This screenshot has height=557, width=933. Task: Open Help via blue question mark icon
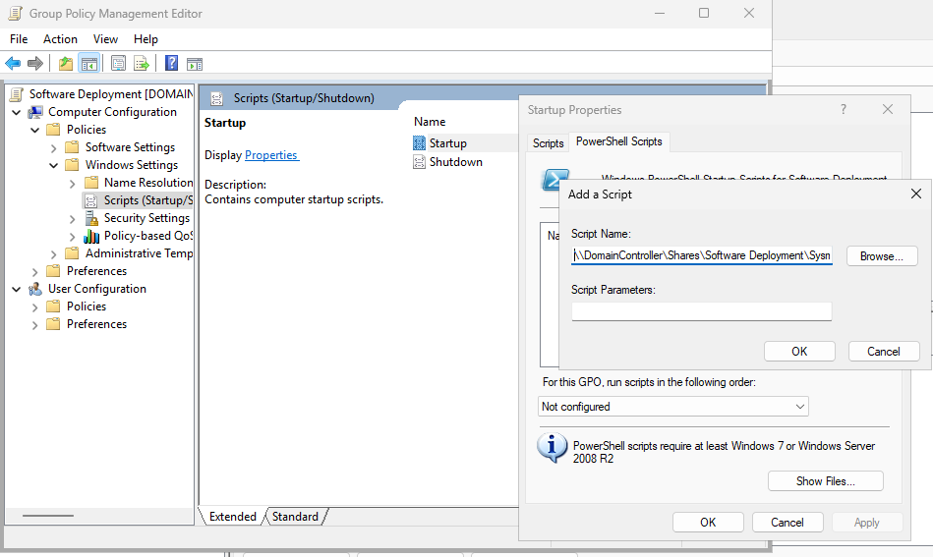pos(171,64)
